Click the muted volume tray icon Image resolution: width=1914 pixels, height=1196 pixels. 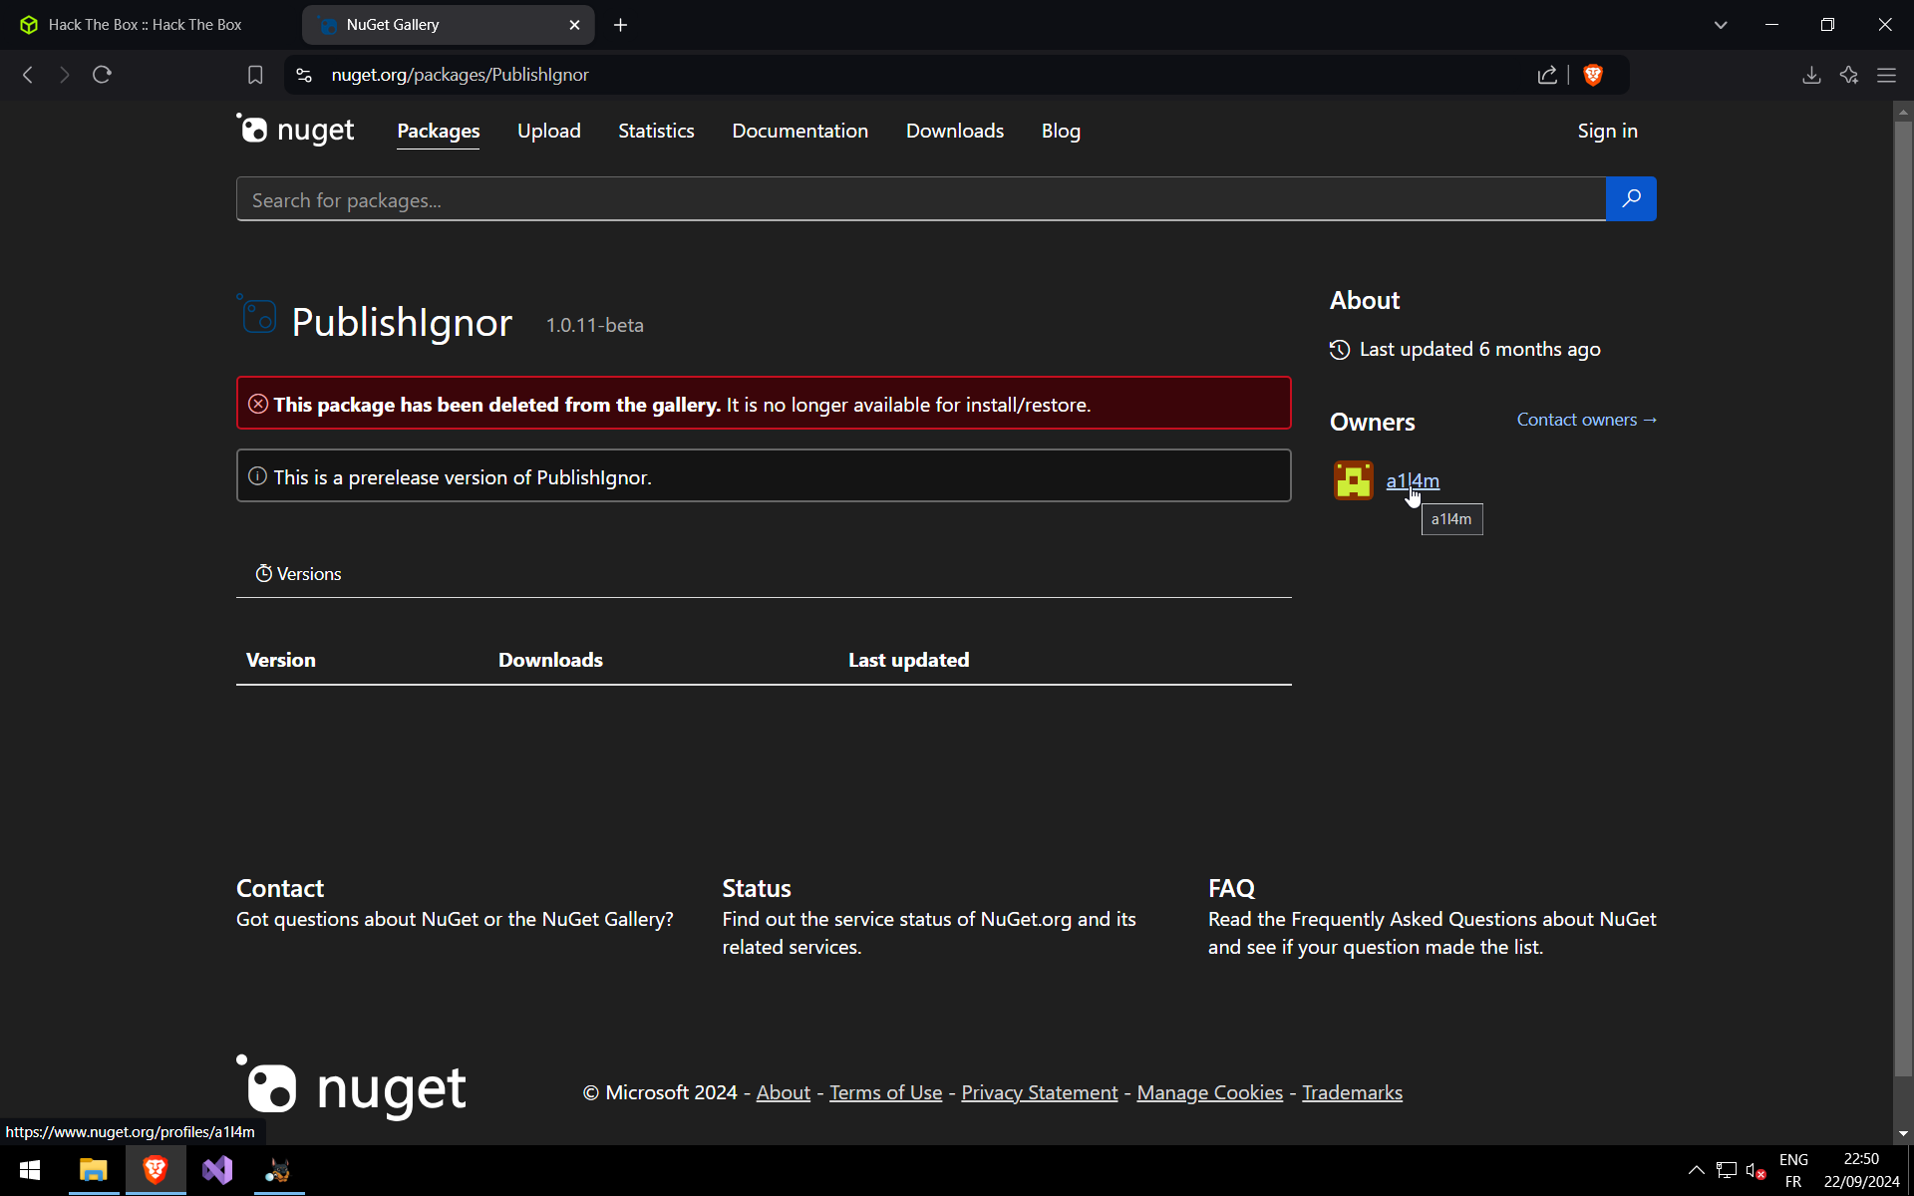(1756, 1170)
